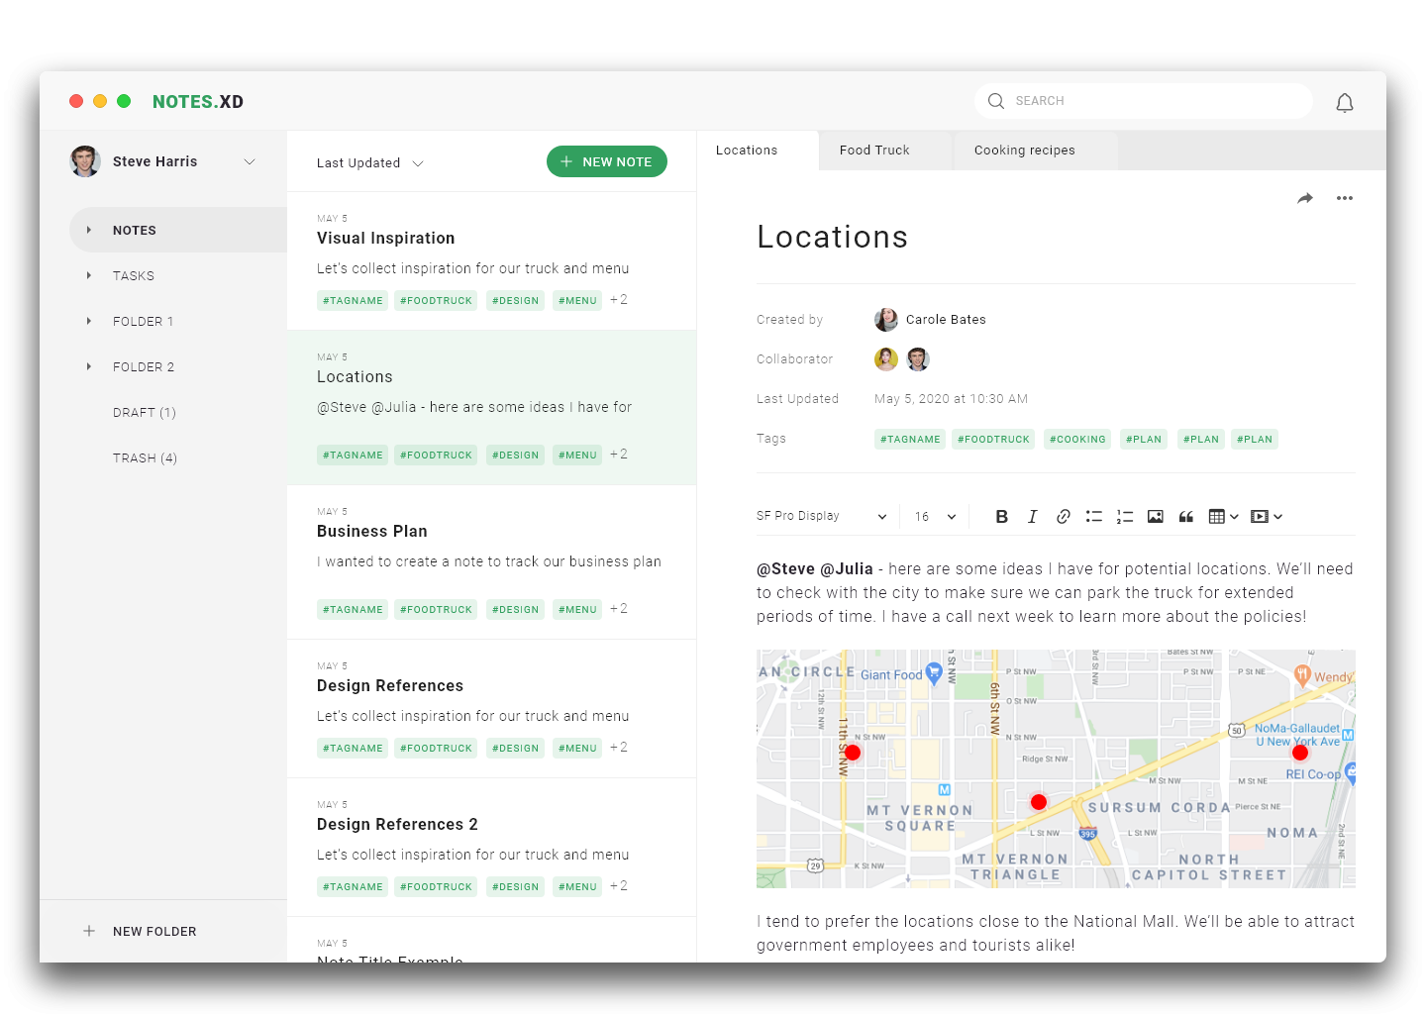Open DRAFT (1) in sidebar
This screenshot has width=1426, height=1014.
coord(145,412)
